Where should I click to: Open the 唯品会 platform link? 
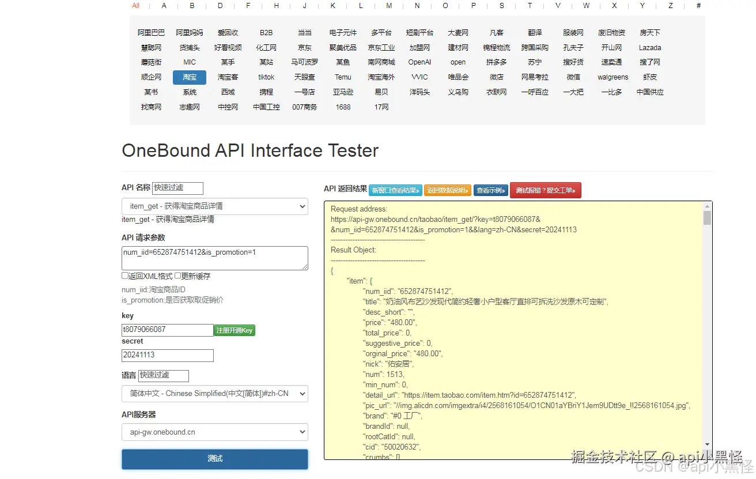point(458,77)
